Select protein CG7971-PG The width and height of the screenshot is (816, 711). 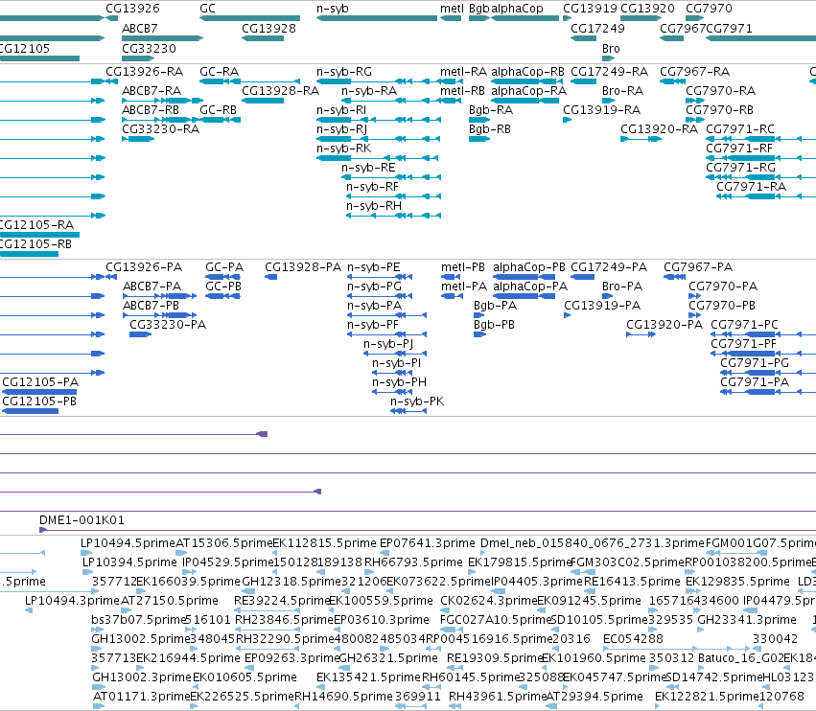coord(755,362)
